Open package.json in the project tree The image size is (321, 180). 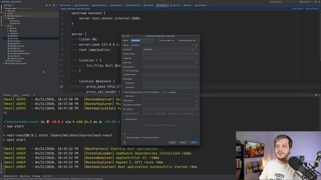coord(15,43)
